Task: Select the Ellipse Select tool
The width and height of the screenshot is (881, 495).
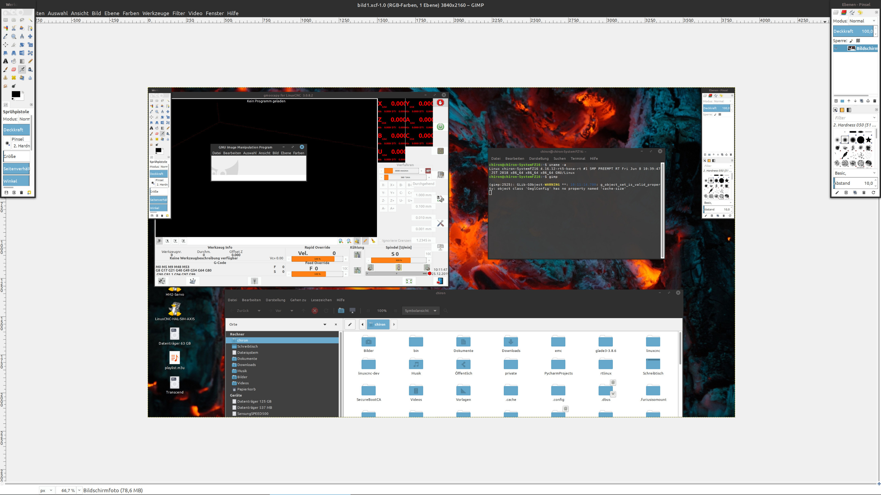Action: 14,20
